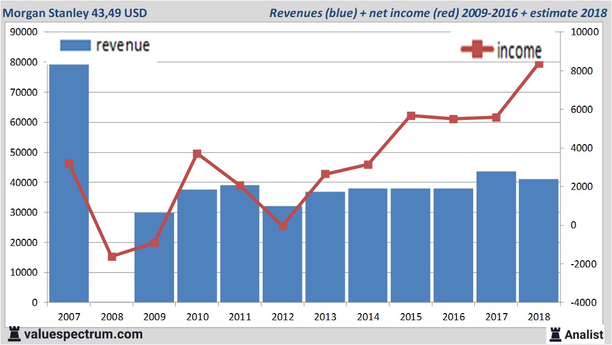Select the 2017 revenue bar
Image resolution: width=612 pixels, height=345 pixels.
point(496,237)
